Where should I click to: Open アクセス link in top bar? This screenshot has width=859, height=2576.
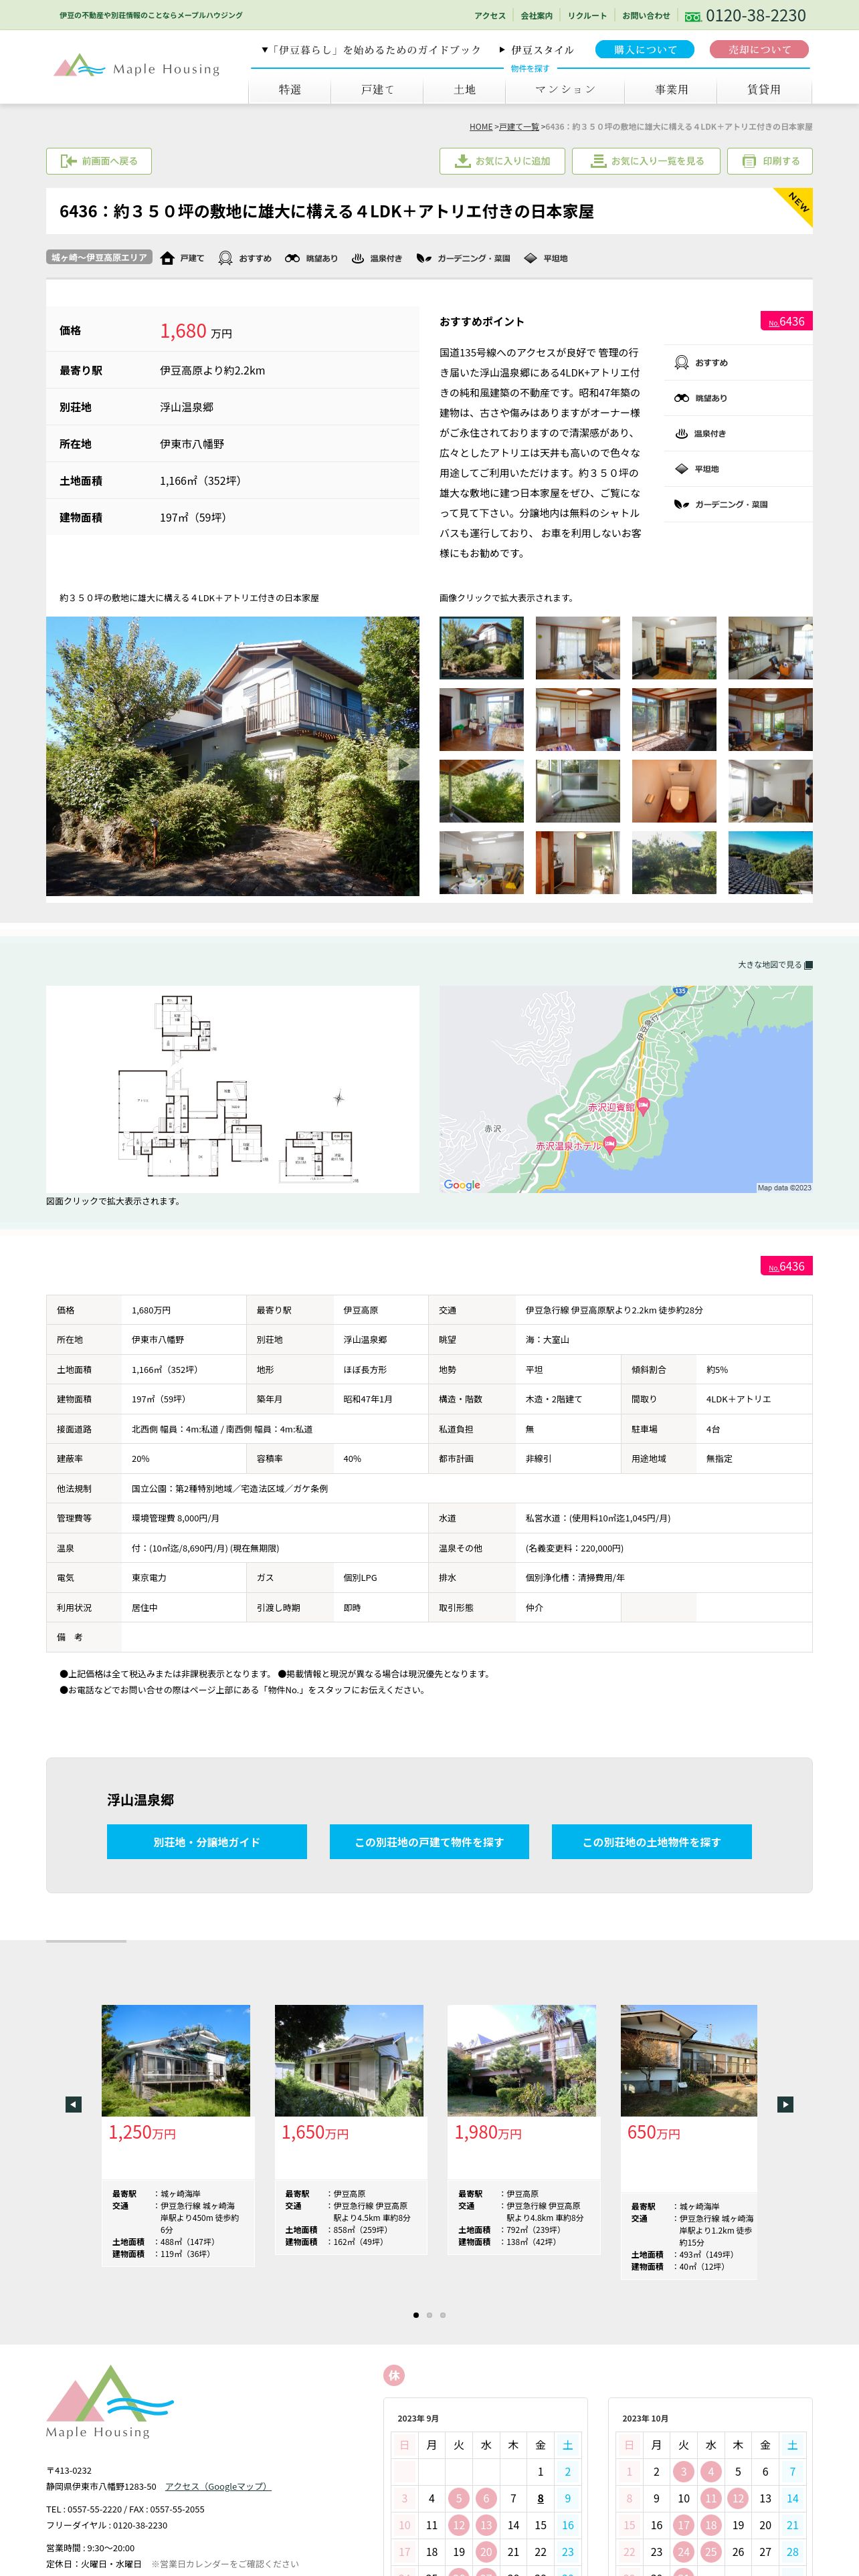490,16
